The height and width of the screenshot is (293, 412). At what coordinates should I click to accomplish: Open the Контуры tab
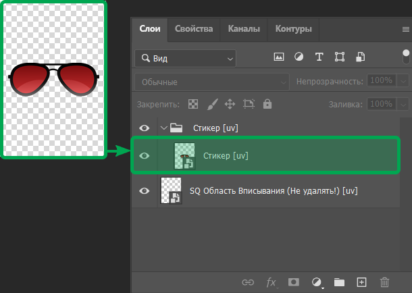coord(293,29)
